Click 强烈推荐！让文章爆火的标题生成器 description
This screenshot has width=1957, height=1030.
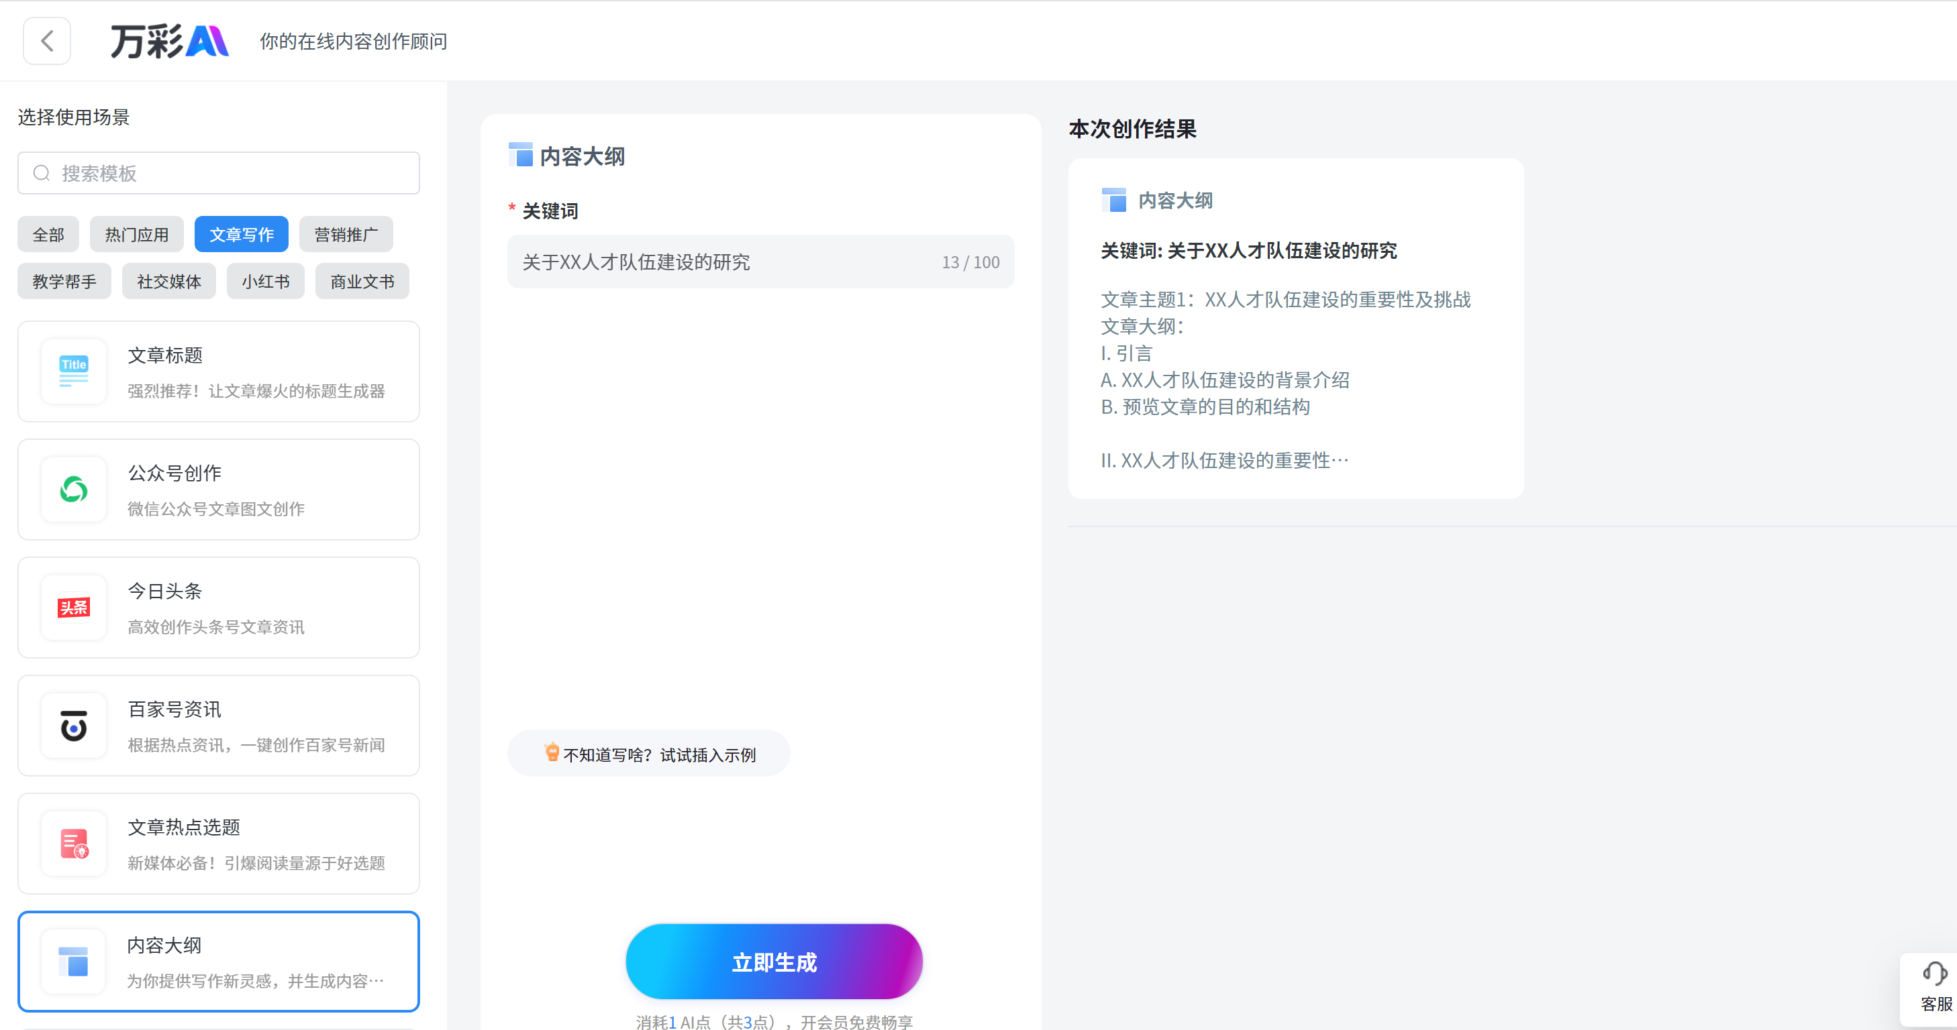coord(257,391)
